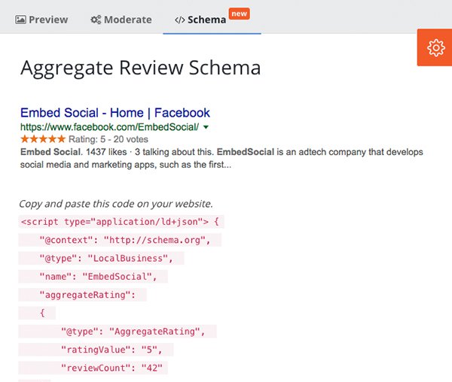Viewport: 452px width, 382px height.
Task: Click the "name": "EmbedSocial" code line
Action: (x=93, y=277)
